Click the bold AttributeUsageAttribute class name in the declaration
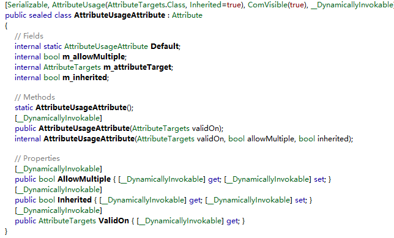This screenshot has height=238, width=394. (120, 15)
